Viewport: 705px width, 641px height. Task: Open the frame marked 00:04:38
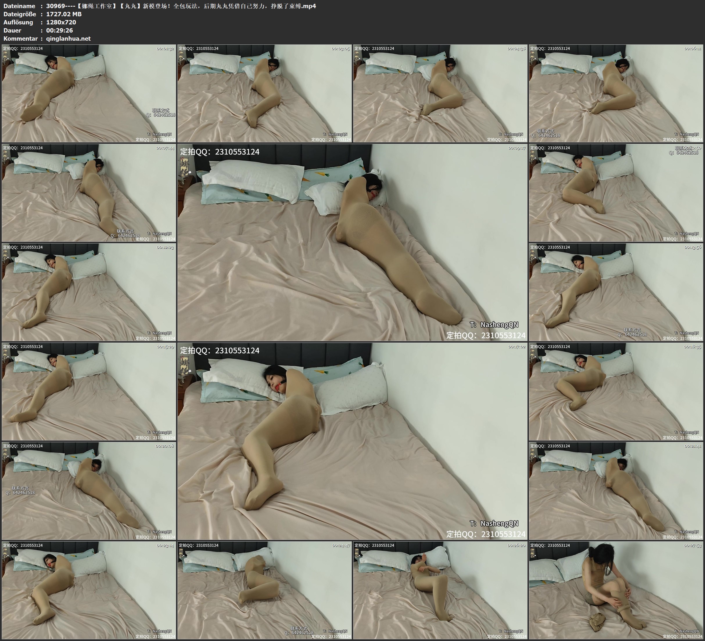[x=440, y=94]
